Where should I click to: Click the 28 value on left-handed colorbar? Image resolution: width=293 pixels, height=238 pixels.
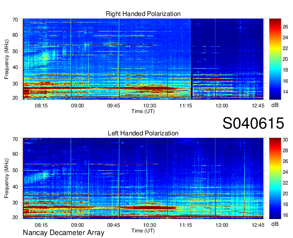pos(285,150)
